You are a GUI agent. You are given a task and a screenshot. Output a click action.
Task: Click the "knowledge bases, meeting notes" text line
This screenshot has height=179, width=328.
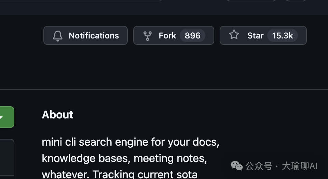coord(124,158)
